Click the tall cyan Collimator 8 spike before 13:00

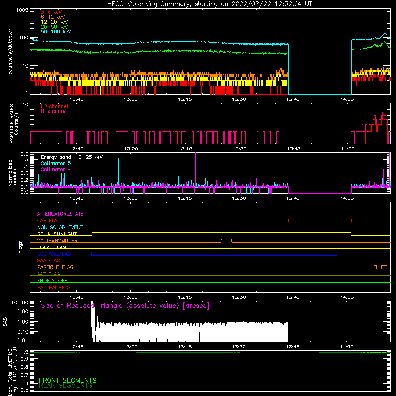pyautogui.click(x=118, y=172)
